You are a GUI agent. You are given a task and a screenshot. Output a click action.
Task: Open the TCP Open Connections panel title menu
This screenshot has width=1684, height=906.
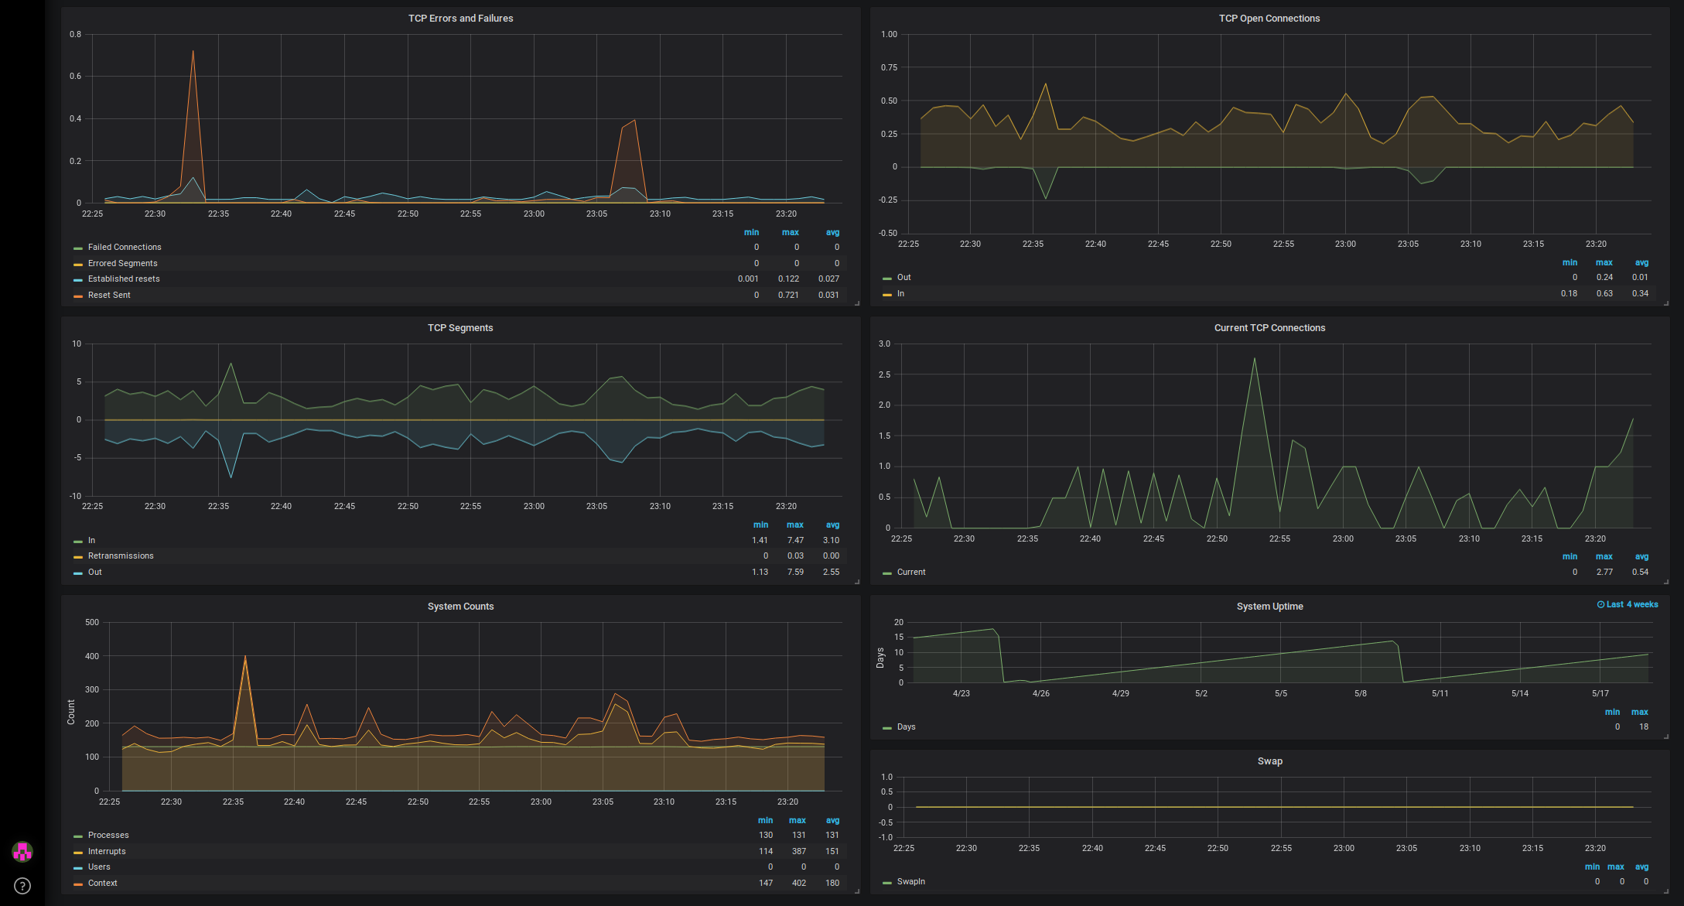coord(1269,19)
